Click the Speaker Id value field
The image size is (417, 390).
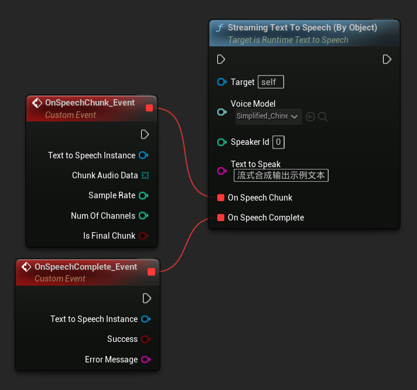point(279,142)
